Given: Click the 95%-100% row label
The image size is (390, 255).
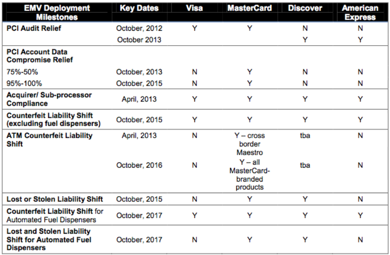Looking at the screenshot, I should point(24,84).
